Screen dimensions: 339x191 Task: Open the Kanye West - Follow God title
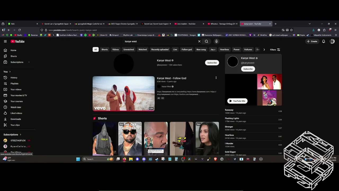[171, 78]
